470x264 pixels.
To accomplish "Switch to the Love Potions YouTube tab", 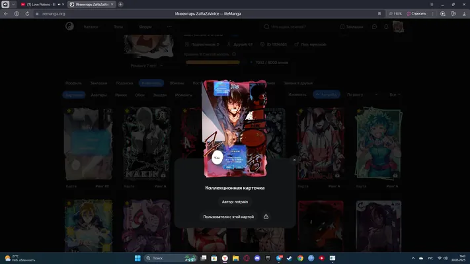I will point(42,5).
